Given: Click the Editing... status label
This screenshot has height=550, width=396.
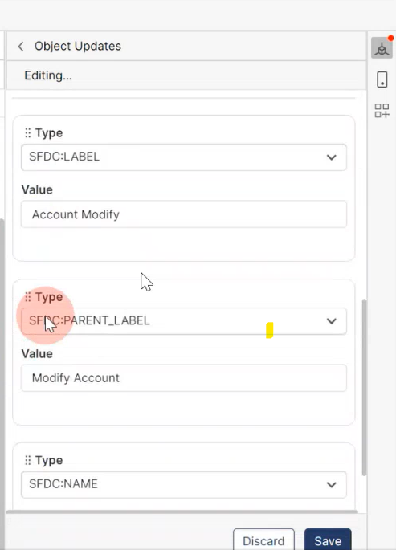Looking at the screenshot, I should (48, 75).
